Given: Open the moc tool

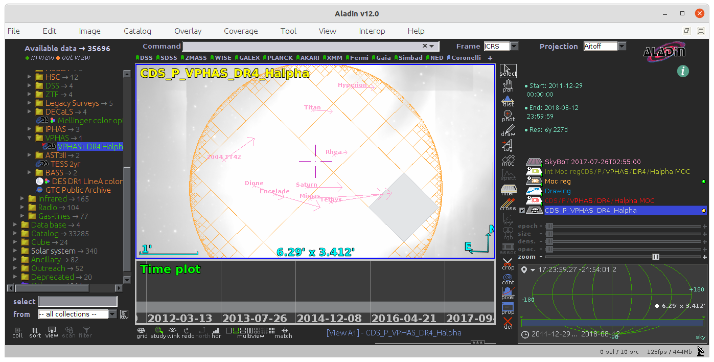Looking at the screenshot, I should pos(508,160).
